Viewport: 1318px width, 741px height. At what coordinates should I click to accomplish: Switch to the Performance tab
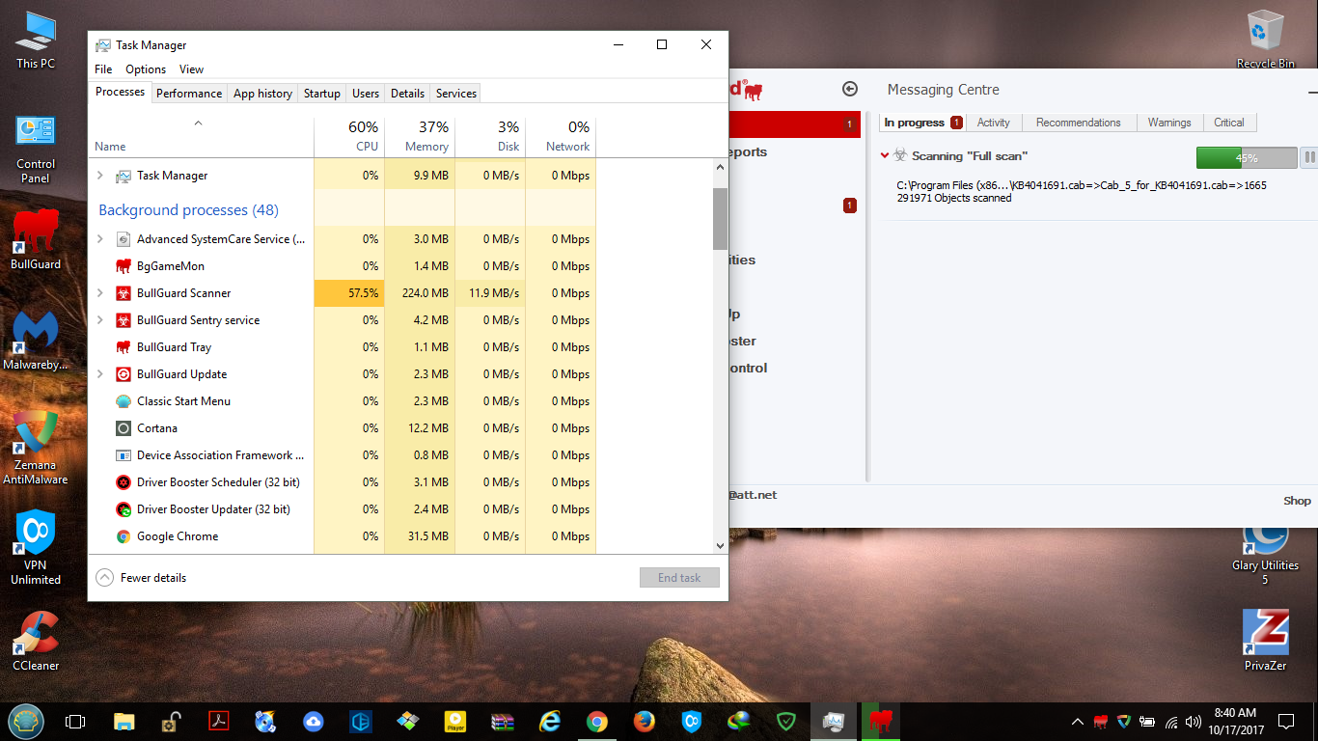[x=189, y=94]
